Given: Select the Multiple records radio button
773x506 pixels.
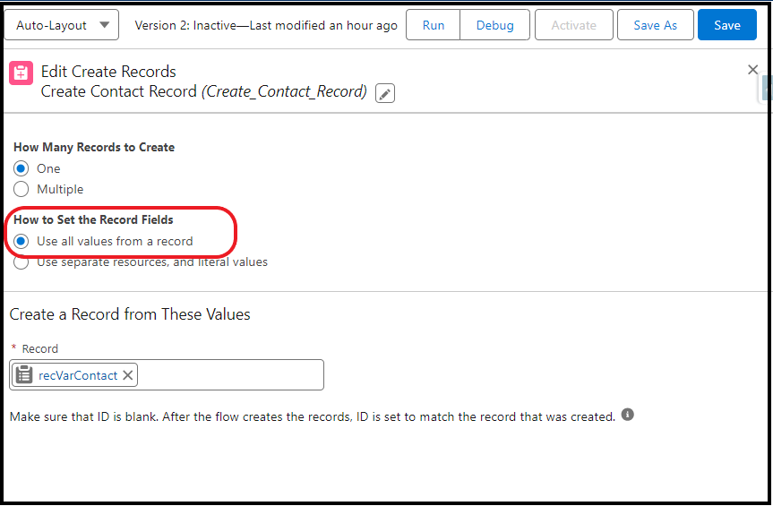Looking at the screenshot, I should pos(21,189).
